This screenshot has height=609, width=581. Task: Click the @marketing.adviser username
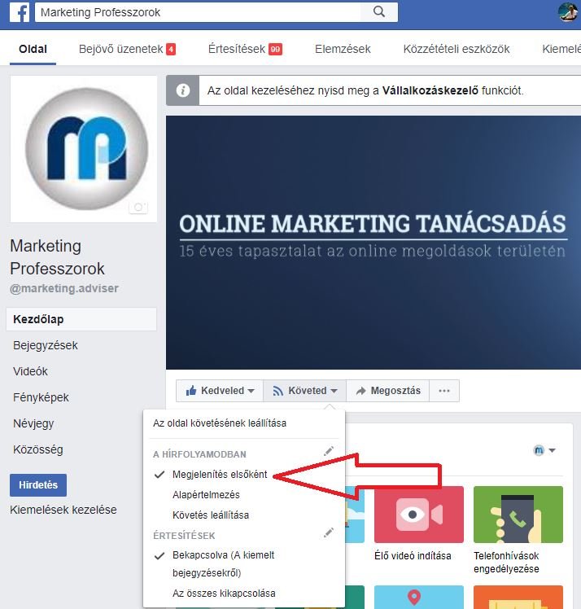pyautogui.click(x=64, y=288)
